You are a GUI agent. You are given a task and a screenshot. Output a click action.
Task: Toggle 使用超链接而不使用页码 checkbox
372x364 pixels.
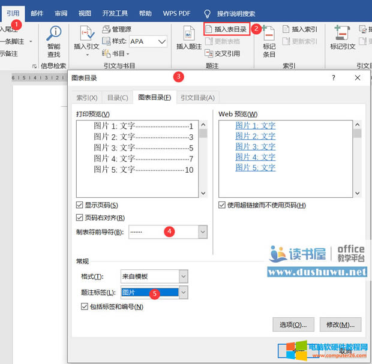click(x=222, y=205)
